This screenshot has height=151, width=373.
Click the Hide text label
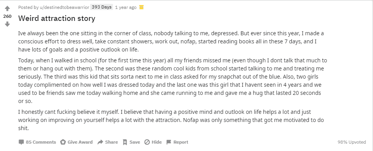point(157,142)
